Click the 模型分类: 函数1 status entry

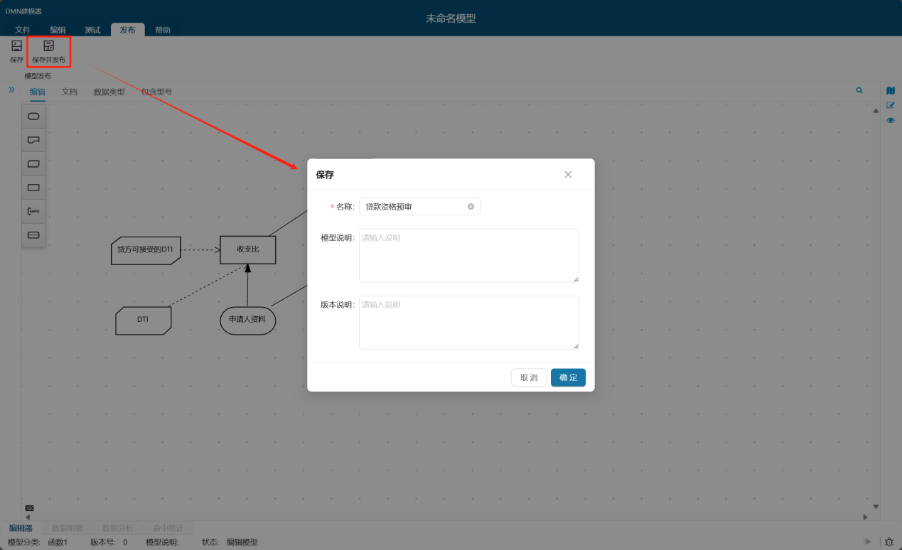(x=38, y=542)
